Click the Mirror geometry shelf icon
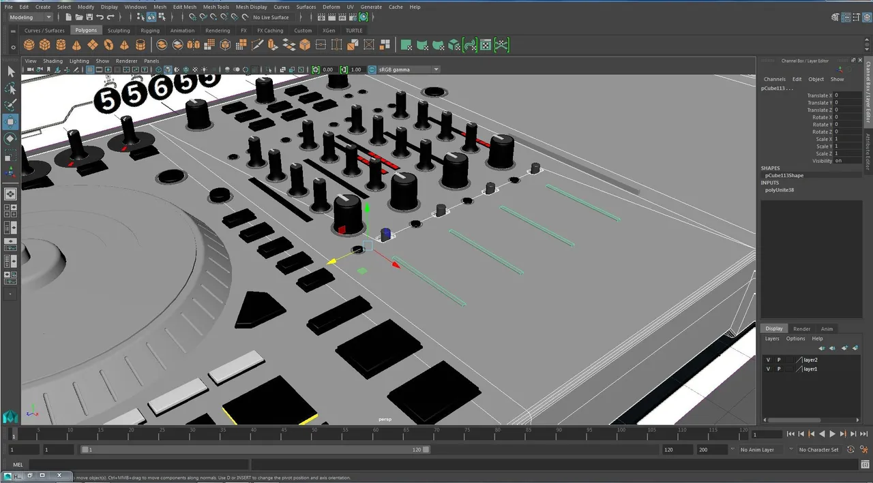The width and height of the screenshot is (873, 483). coord(194,45)
